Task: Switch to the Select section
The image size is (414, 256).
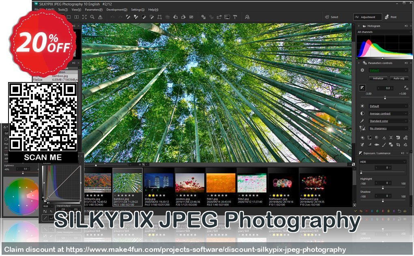Action: [332, 17]
